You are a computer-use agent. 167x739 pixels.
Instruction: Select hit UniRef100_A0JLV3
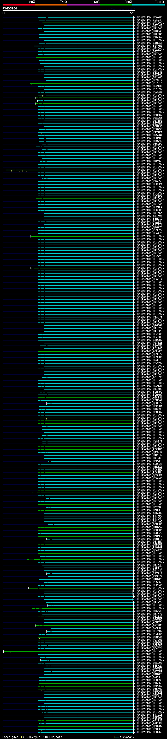tap(150, 377)
